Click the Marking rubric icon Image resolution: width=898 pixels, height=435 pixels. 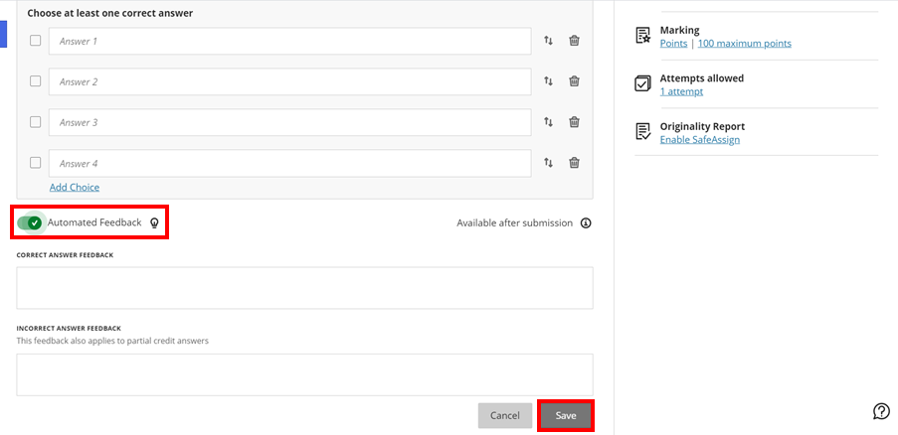(x=643, y=36)
